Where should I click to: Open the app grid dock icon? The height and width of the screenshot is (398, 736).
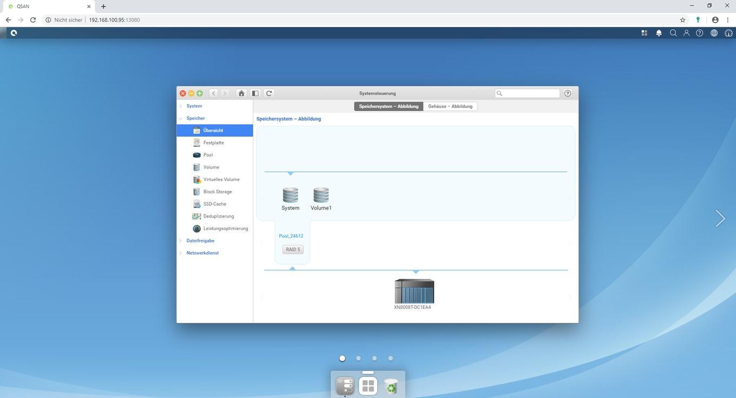pos(368,386)
